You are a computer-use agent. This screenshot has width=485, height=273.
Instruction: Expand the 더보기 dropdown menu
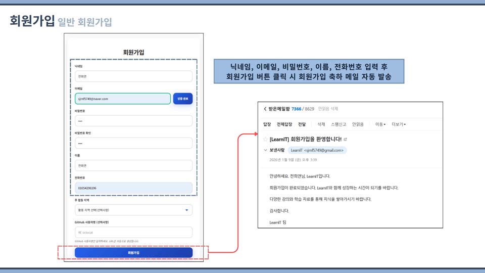tap(399, 124)
